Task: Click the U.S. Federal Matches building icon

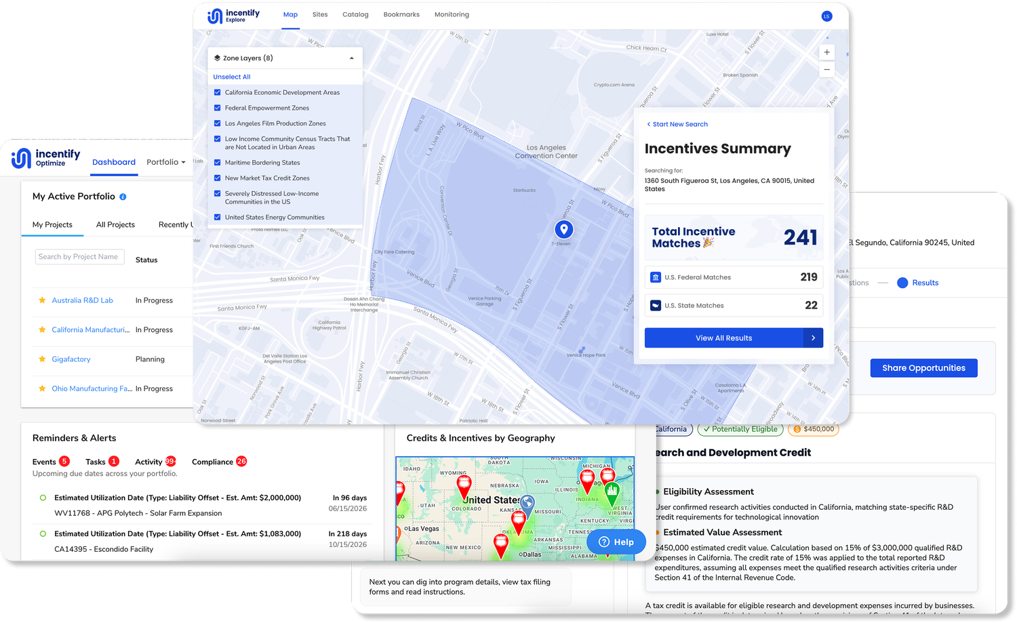Action: pyautogui.click(x=656, y=277)
